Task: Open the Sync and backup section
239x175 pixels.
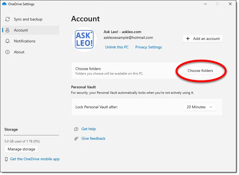Action: click(x=31, y=19)
